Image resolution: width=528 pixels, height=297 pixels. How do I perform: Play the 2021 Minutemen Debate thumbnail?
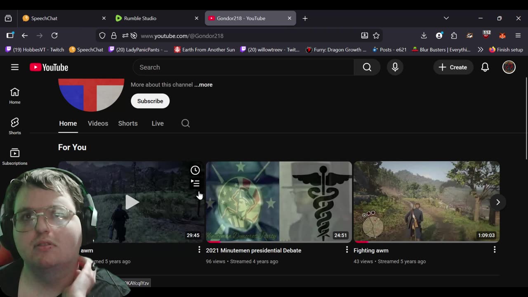[279, 202]
